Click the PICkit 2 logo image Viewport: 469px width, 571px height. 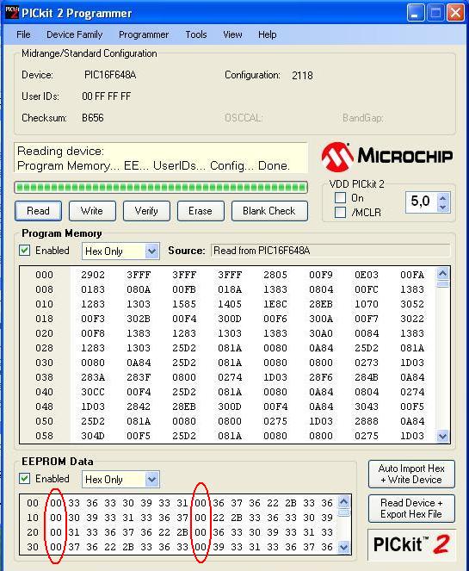pos(411,545)
